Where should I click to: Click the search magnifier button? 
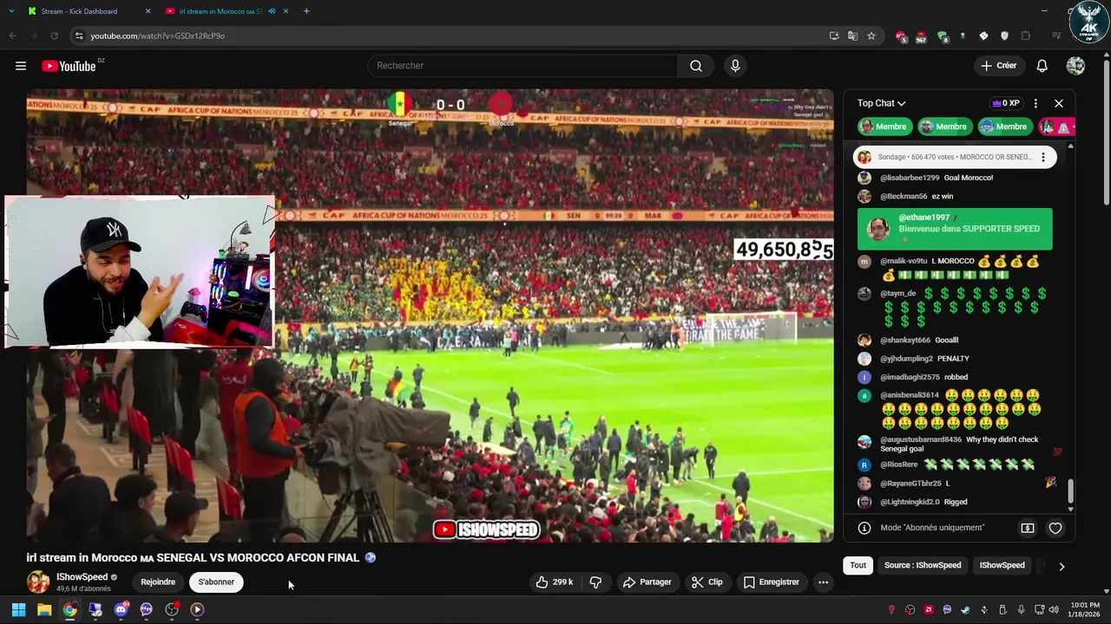coord(696,66)
